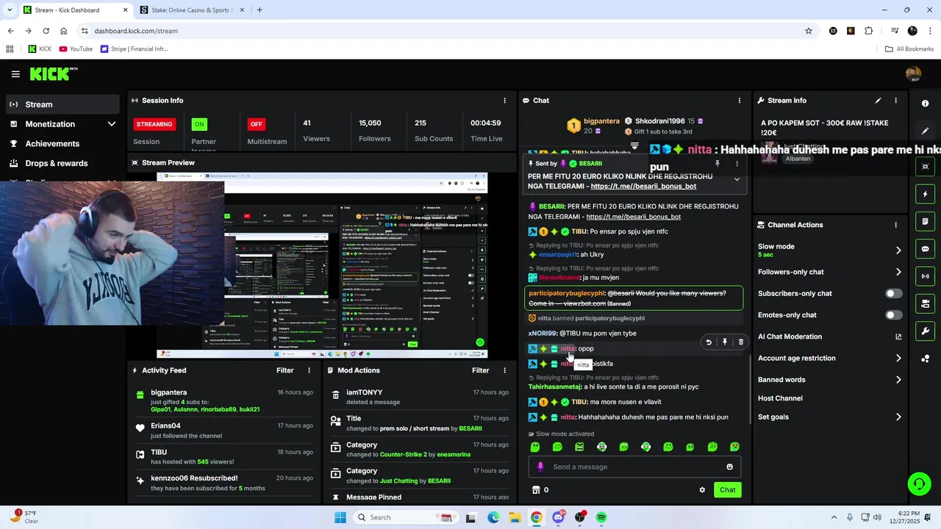Open the emoji picker in message box
The width and height of the screenshot is (941, 529).
pyautogui.click(x=729, y=467)
